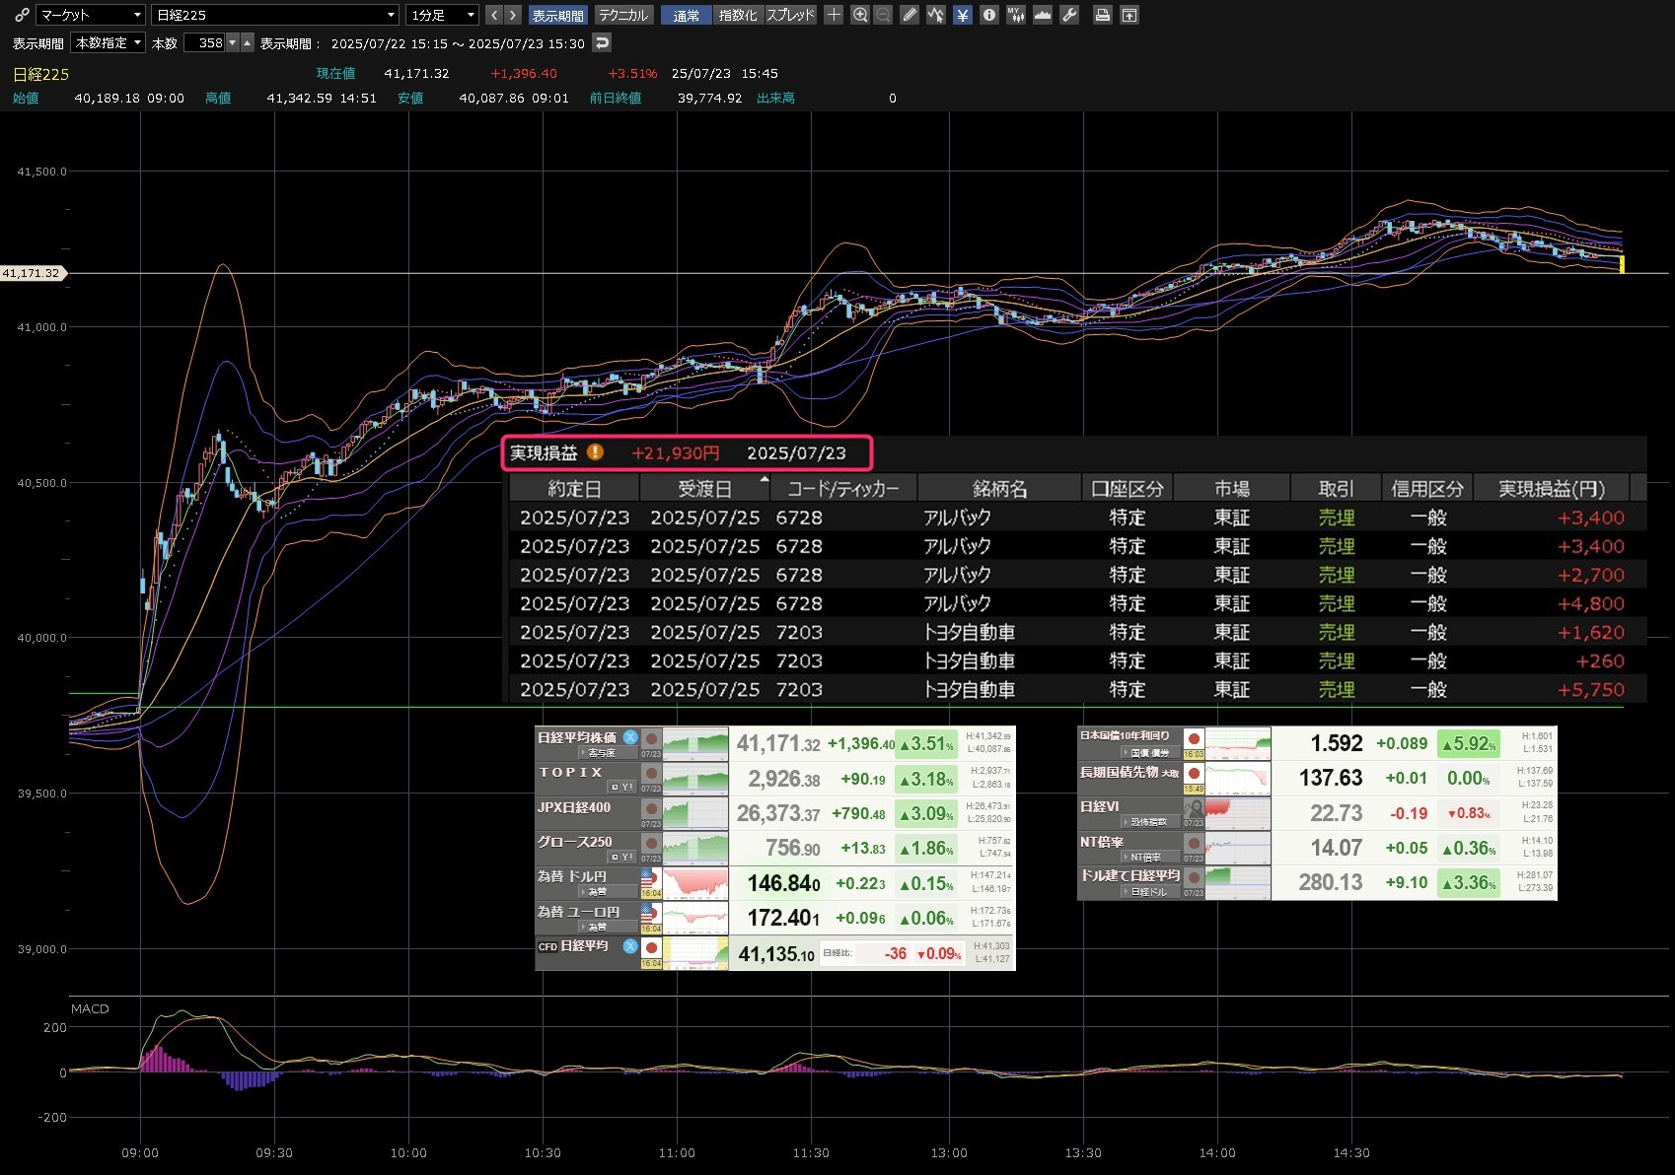Click the zoom in magnifier icon
Screen dimensions: 1675x1175
click(860, 15)
